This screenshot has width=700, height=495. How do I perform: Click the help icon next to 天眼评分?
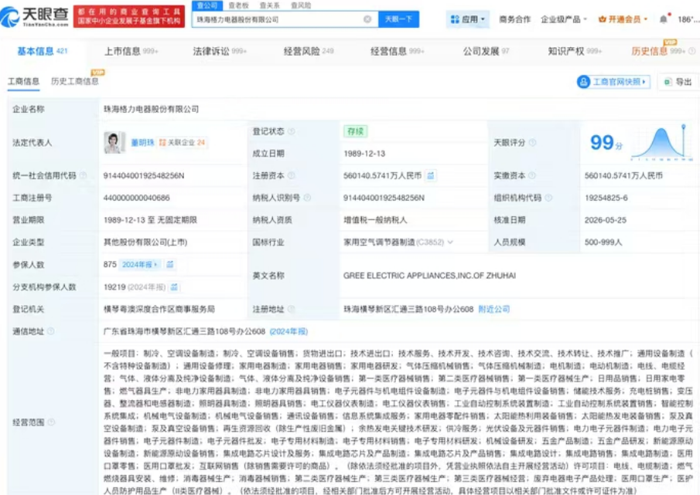[532, 143]
